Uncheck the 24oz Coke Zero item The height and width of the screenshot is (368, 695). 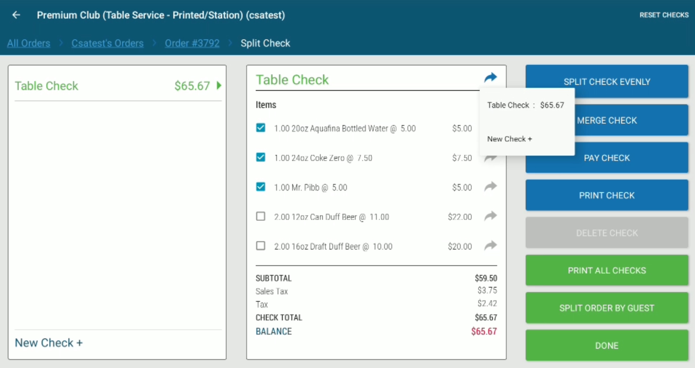[x=261, y=157]
